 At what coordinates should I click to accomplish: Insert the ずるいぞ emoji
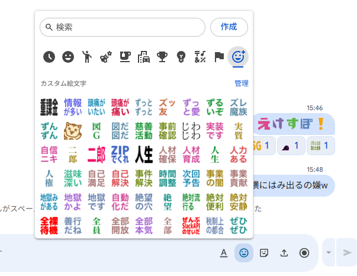pyautogui.click(x=215, y=107)
